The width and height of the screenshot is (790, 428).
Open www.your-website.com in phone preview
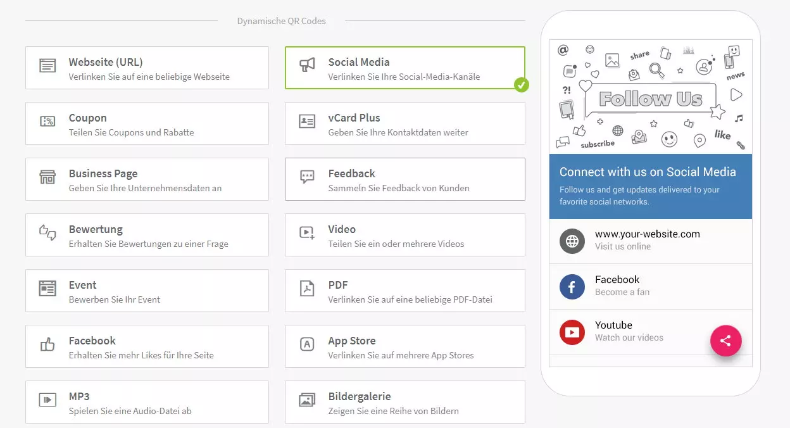pyautogui.click(x=651, y=241)
